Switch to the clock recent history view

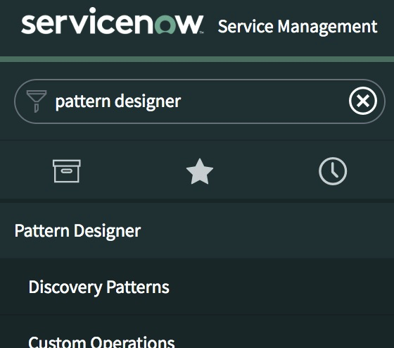tap(333, 171)
